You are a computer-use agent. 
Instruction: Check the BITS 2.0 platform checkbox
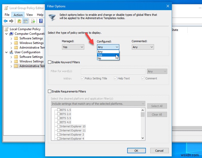59,114
